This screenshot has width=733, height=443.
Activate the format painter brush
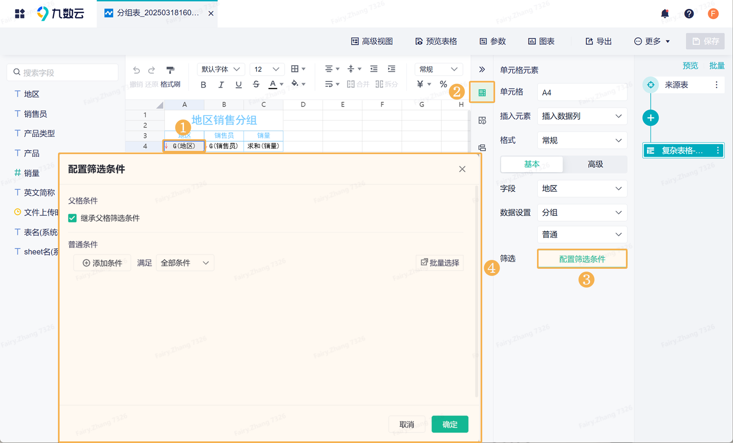[170, 70]
